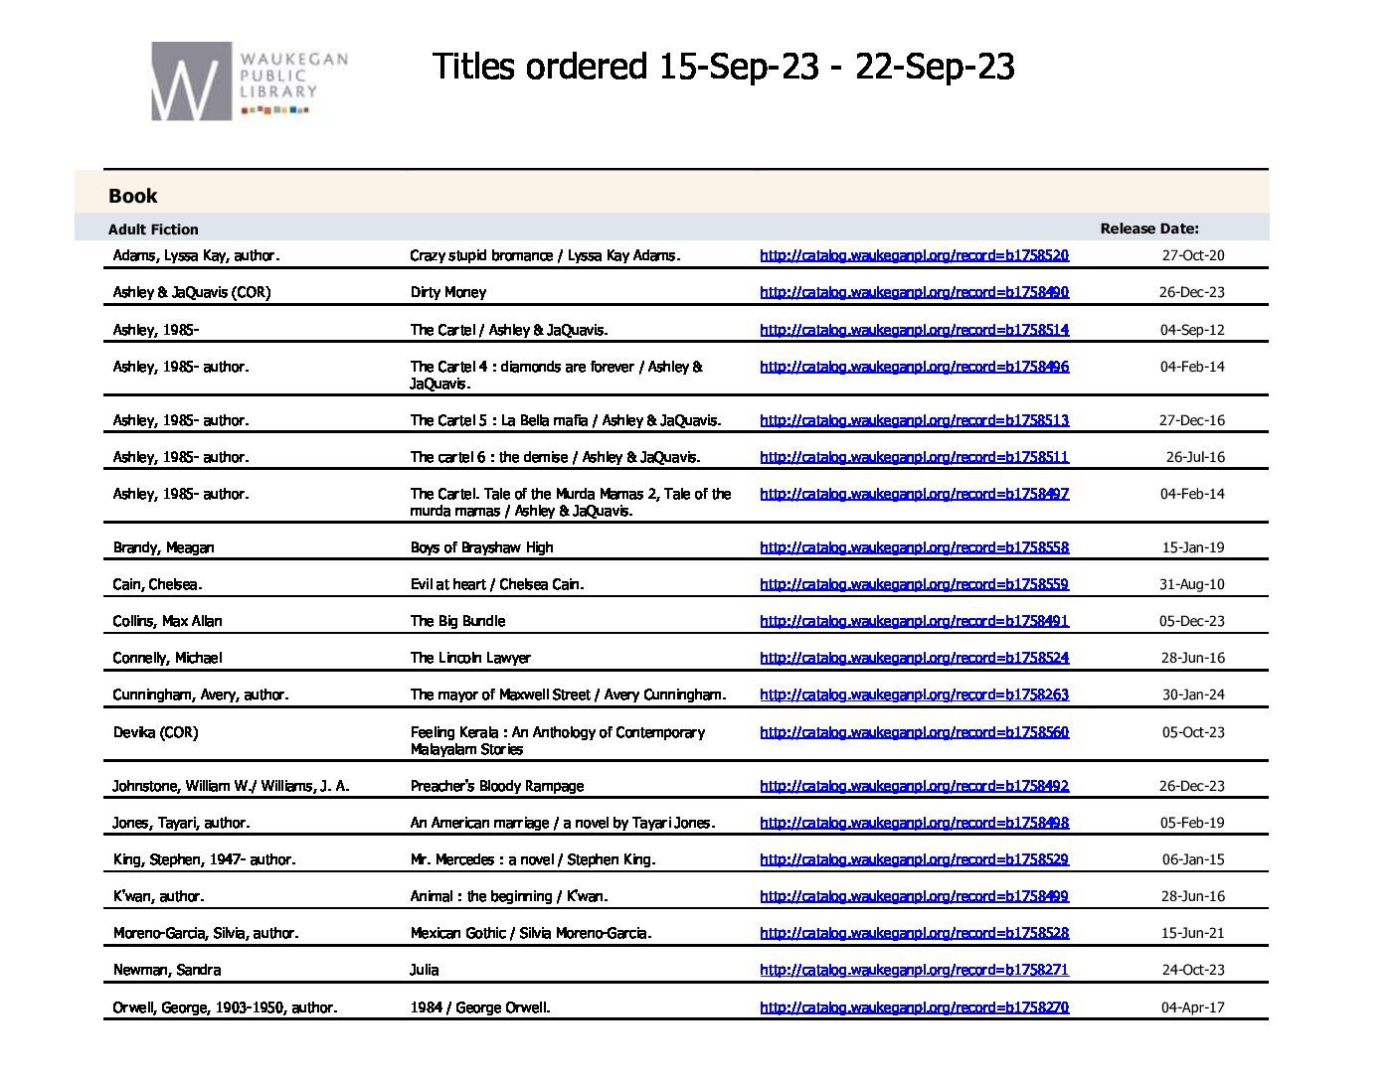Open catalog link for Mexican Gothic

pyautogui.click(x=914, y=933)
